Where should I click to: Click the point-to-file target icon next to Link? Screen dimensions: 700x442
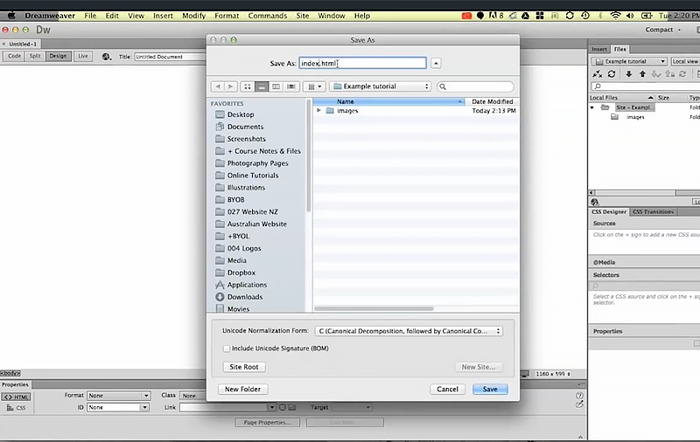pyautogui.click(x=282, y=407)
